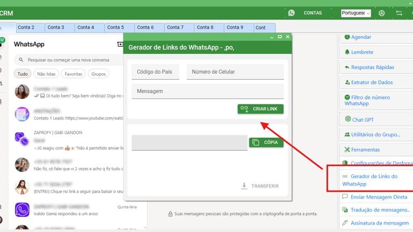Image resolution: width=413 pixels, height=232 pixels.
Task: Open chat 'Não fiz, só falei que vi 2 vezes'
Action: pos(68,165)
